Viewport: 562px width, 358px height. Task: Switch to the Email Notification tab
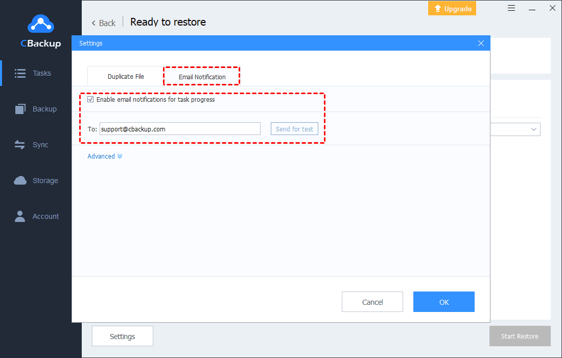(201, 76)
